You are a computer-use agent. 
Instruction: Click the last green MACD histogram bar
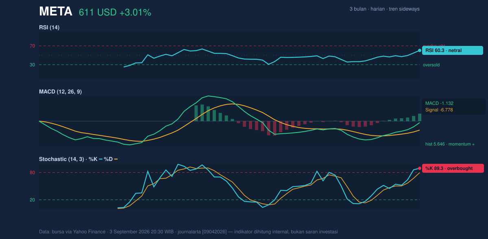[x=420, y=117]
